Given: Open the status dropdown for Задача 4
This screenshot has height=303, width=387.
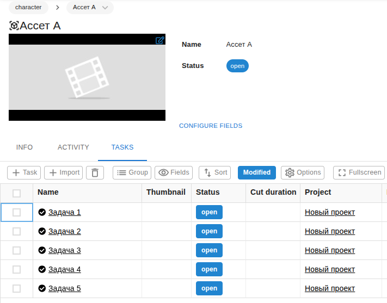Looking at the screenshot, I should point(209,269).
